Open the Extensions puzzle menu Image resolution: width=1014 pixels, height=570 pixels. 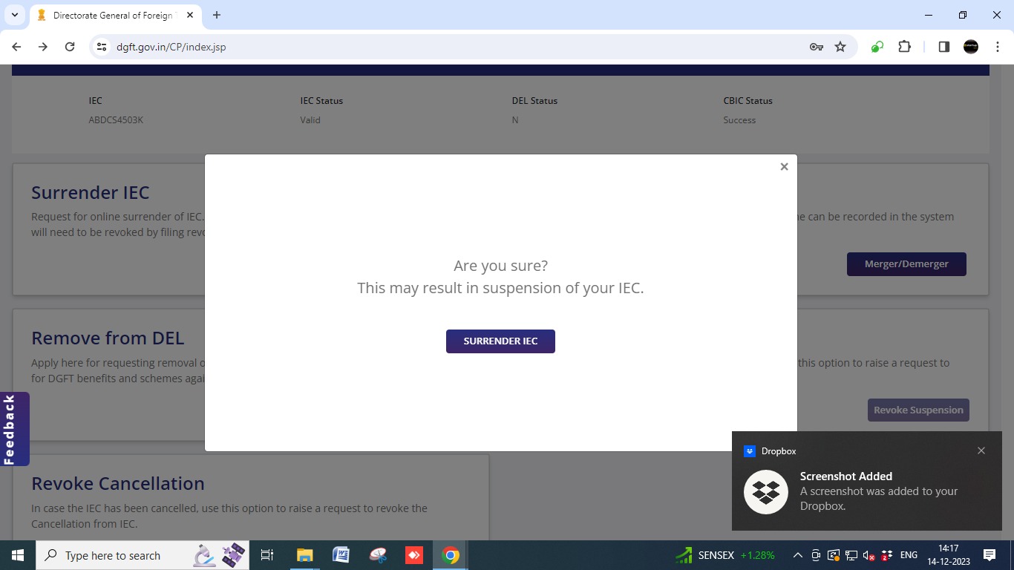(904, 47)
